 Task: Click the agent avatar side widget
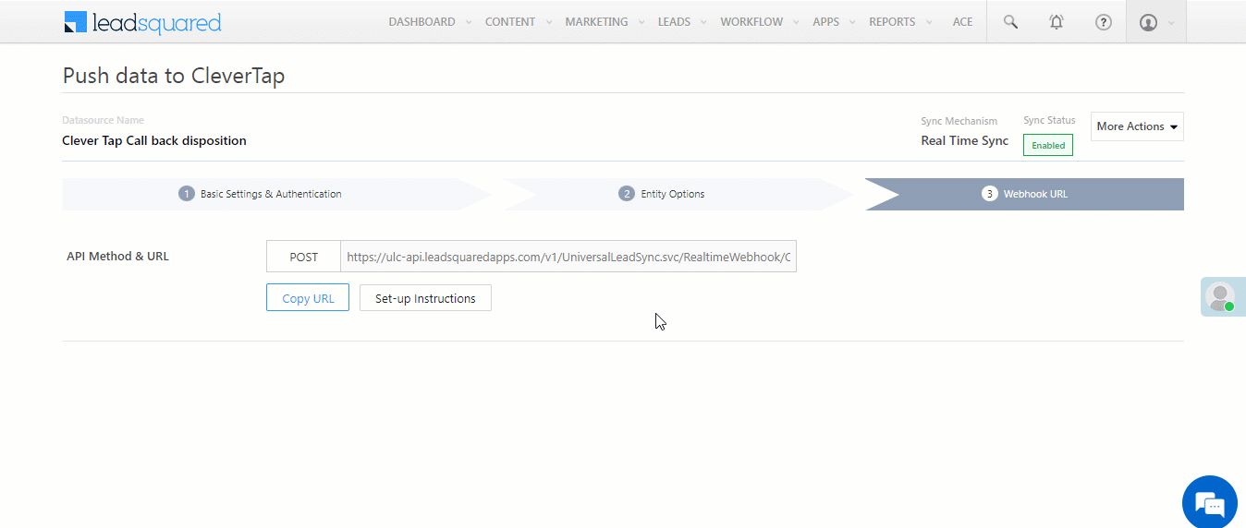(1222, 297)
